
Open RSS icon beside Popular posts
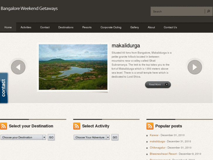pos(150,126)
